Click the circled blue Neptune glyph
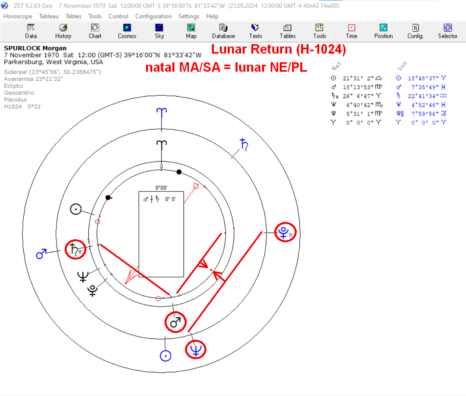 pos(196,350)
